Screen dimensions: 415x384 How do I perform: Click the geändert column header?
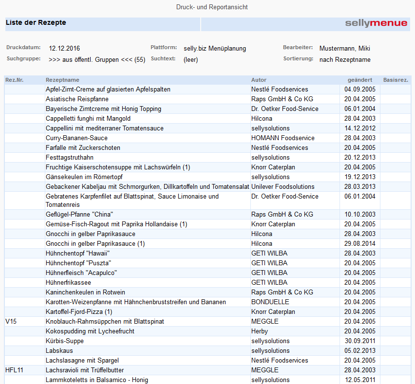tap(359, 80)
